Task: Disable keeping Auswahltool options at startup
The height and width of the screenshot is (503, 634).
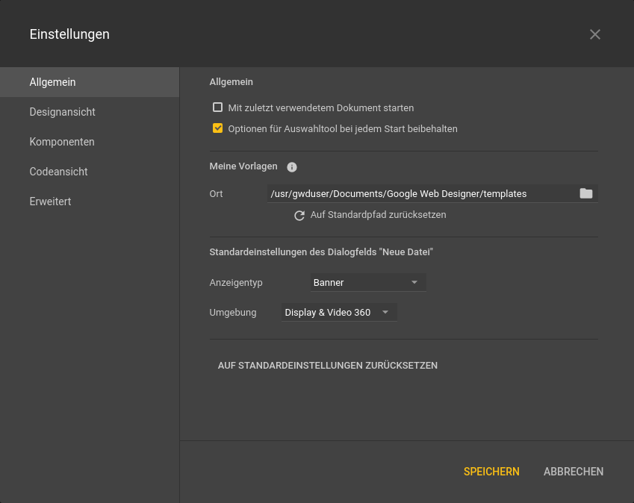Action: coord(217,128)
